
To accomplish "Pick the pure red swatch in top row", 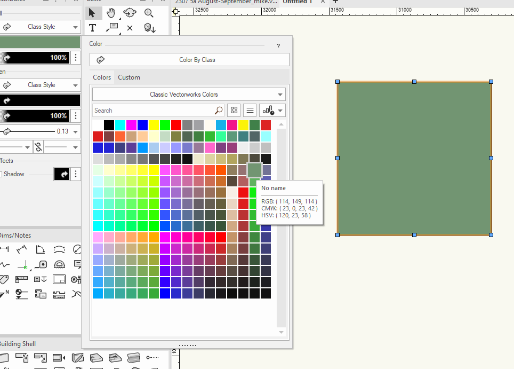I will coord(176,125).
